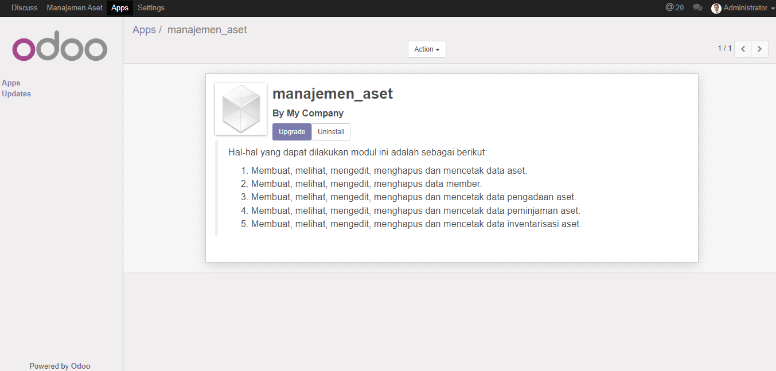Select the Apps tab in top bar
Viewport: 776px width, 371px height.
pos(120,8)
